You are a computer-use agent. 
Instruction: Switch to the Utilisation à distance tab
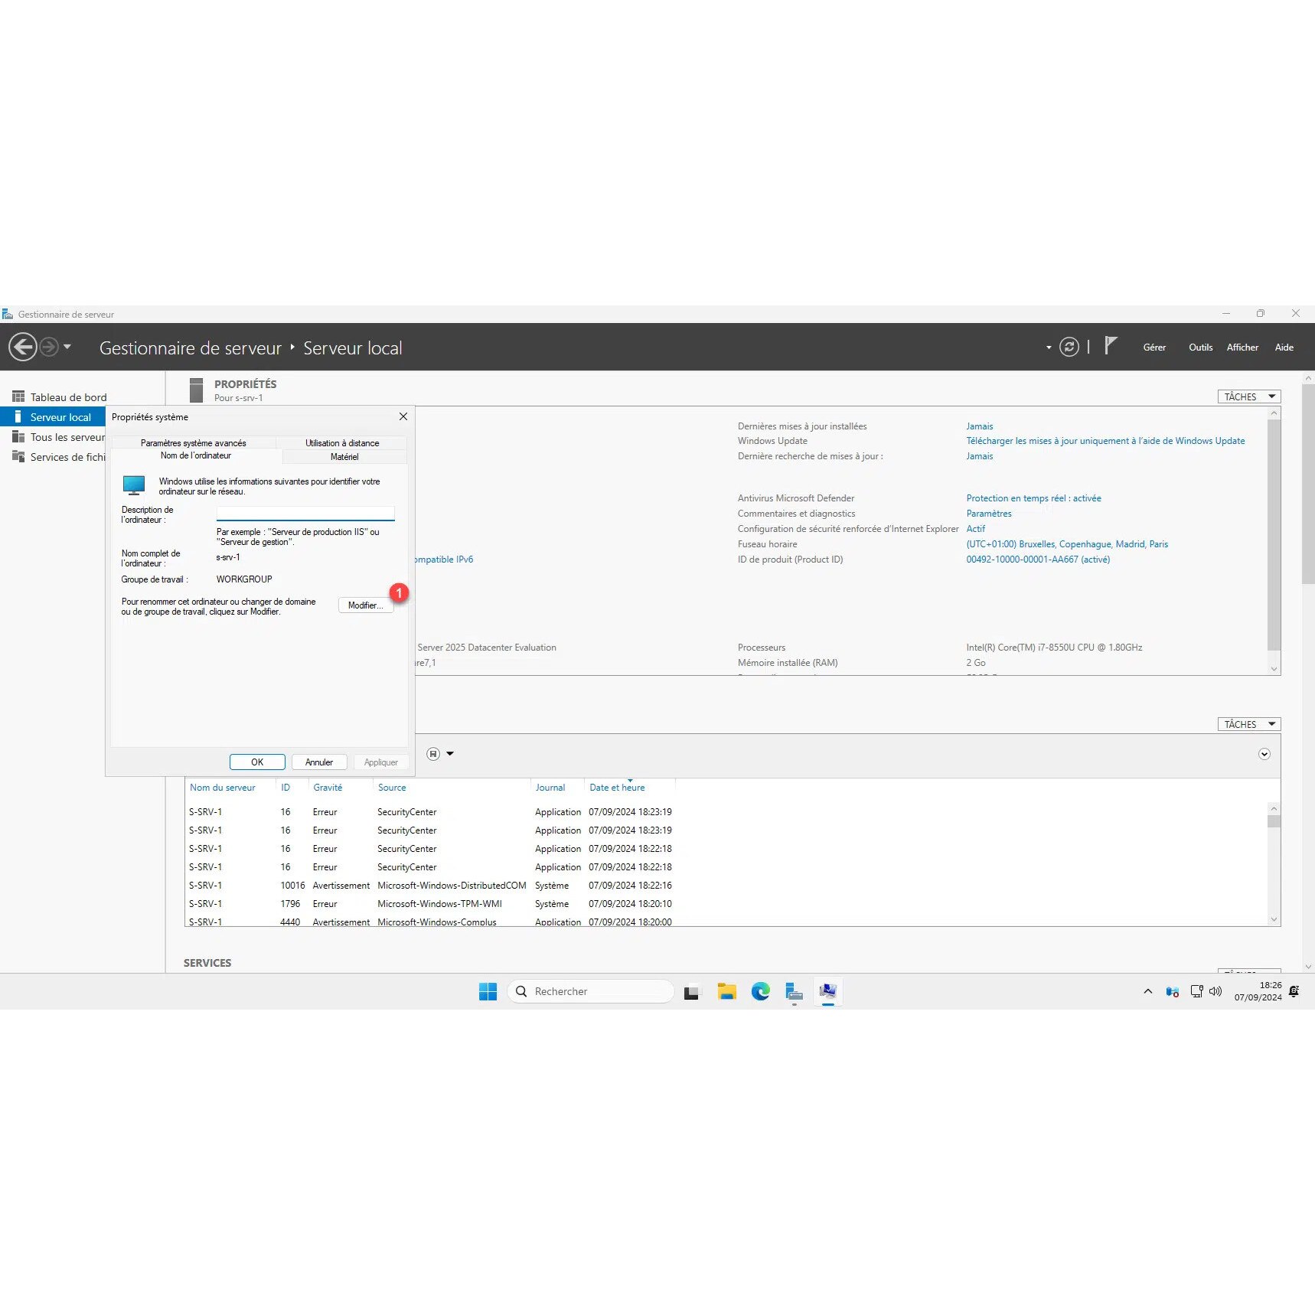coord(341,442)
